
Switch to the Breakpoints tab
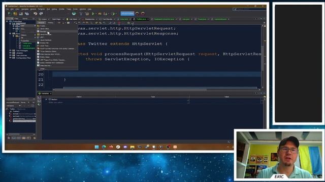click(x=90, y=19)
